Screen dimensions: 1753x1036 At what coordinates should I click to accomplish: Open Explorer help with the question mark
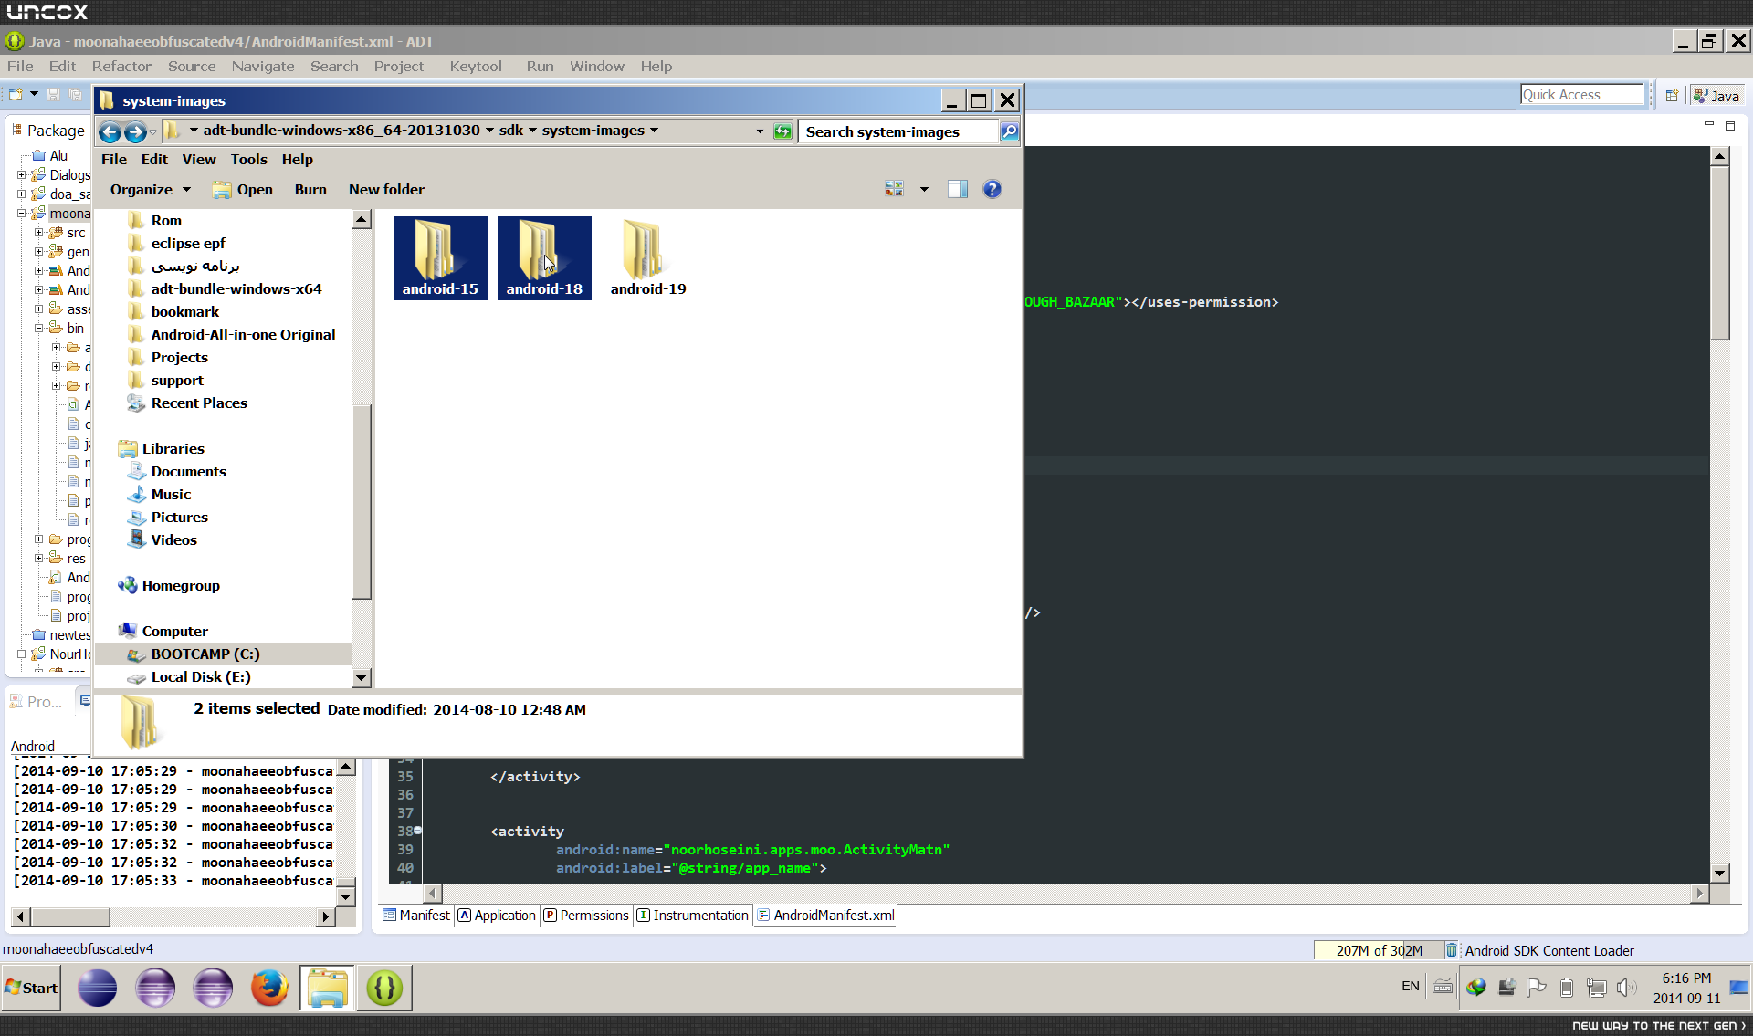point(992,189)
